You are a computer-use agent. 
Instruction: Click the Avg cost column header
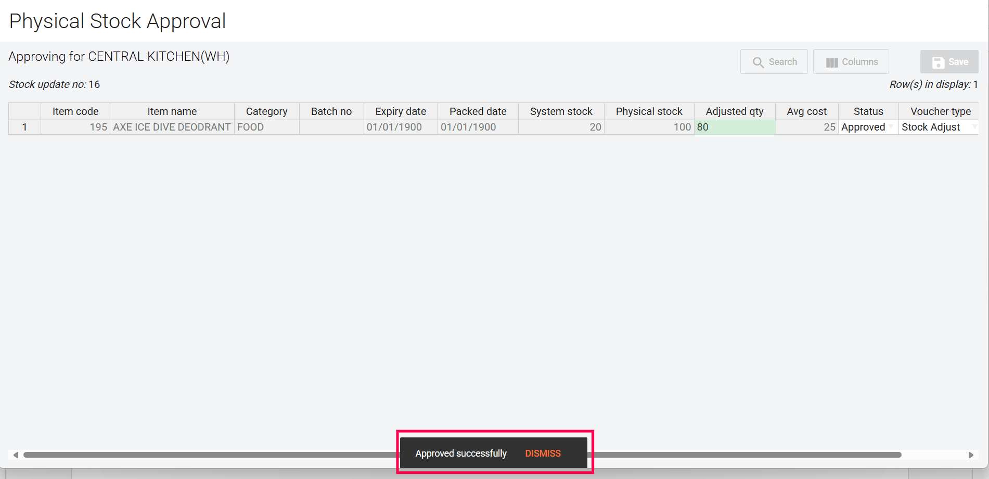click(x=807, y=111)
